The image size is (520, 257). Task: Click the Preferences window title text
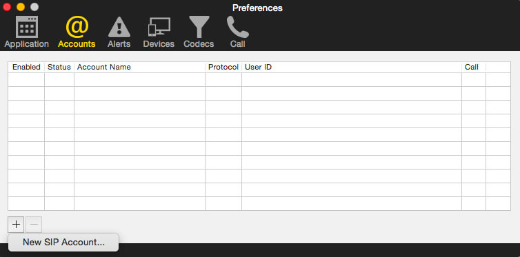[257, 8]
